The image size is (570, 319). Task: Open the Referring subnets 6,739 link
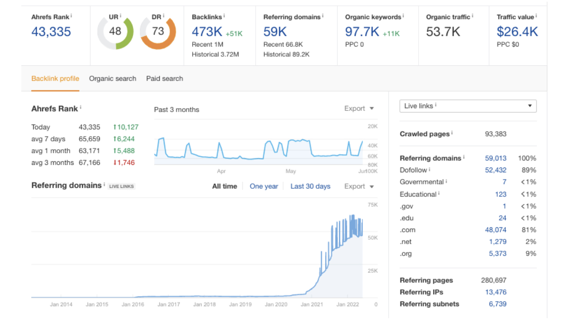[498, 304]
